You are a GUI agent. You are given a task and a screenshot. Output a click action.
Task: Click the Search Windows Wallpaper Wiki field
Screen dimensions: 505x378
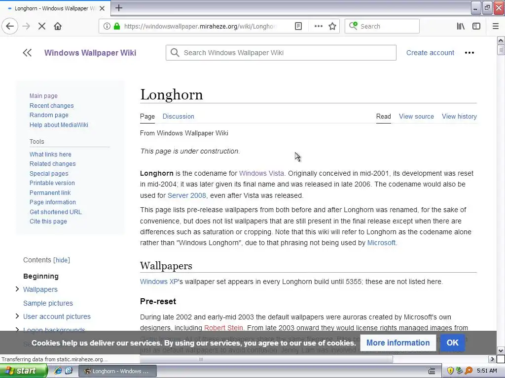[281, 53]
